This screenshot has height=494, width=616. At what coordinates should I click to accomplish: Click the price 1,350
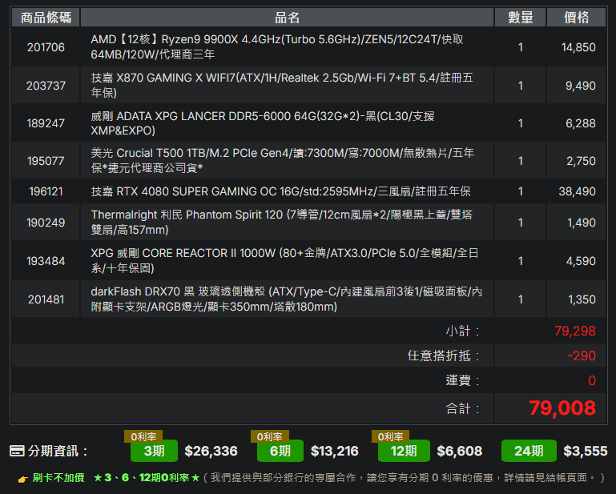(582, 299)
